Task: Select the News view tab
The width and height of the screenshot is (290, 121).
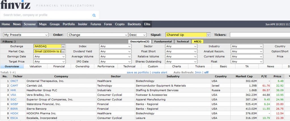Action: coord(270,66)
